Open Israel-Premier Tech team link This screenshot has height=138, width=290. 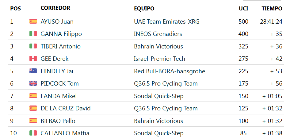pos(159,59)
